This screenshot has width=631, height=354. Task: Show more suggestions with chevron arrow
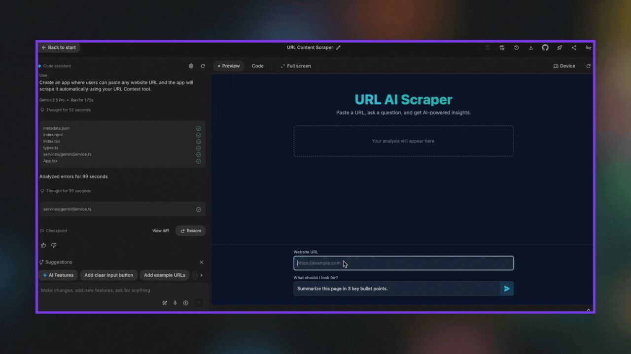point(201,275)
